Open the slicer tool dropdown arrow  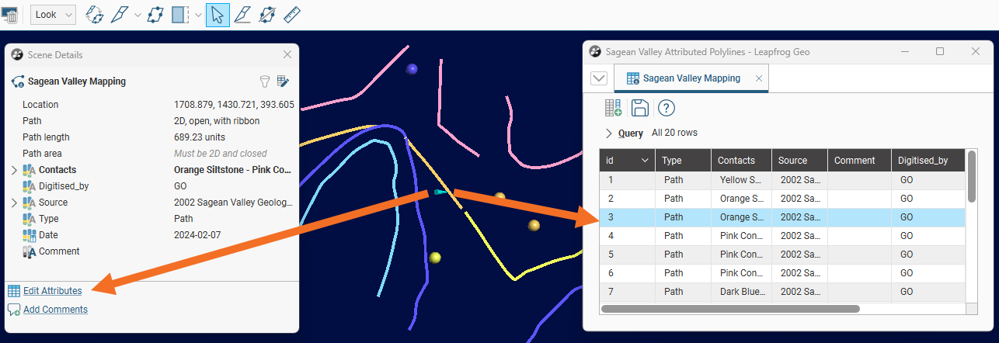coord(137,15)
